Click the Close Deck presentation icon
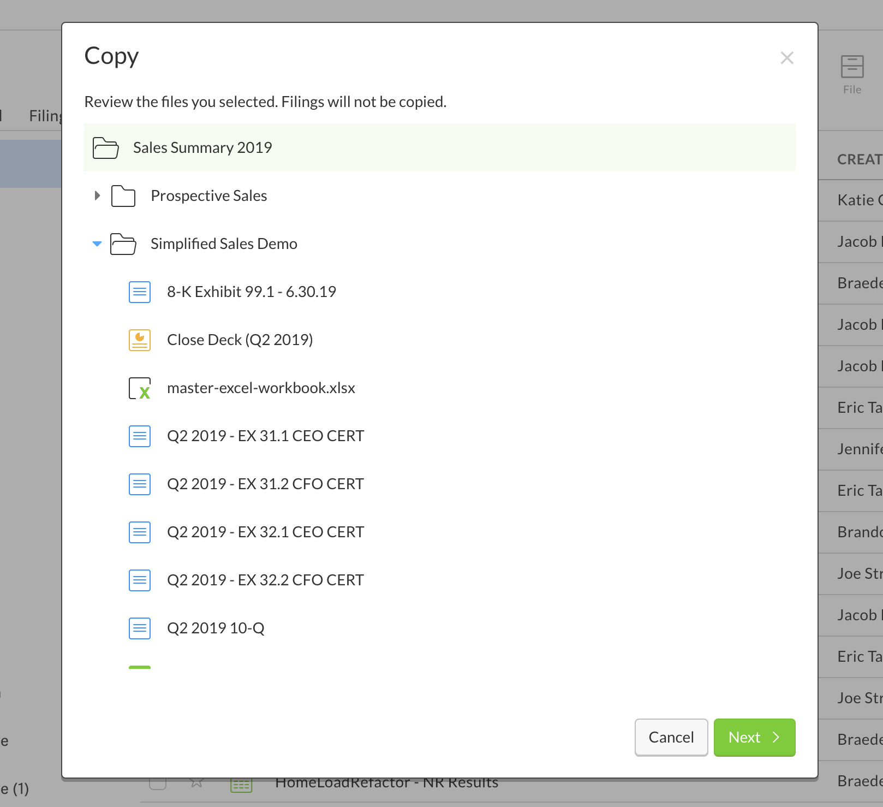The height and width of the screenshot is (807, 883). pos(140,340)
